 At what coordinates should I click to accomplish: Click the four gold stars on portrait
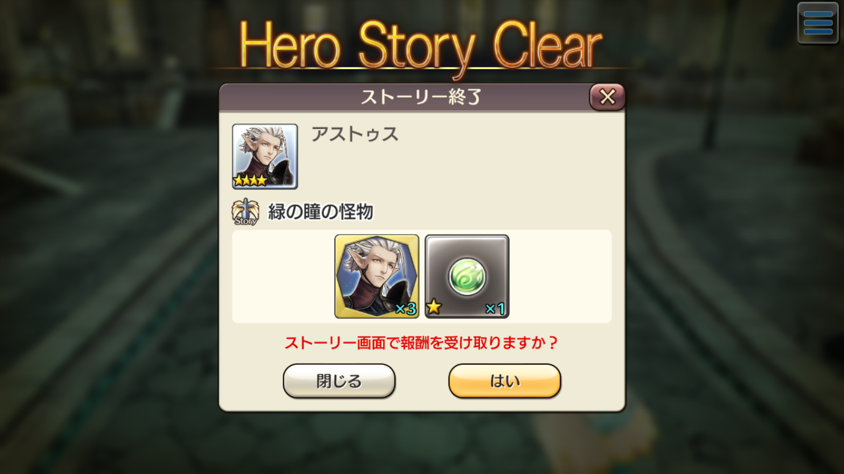251,181
